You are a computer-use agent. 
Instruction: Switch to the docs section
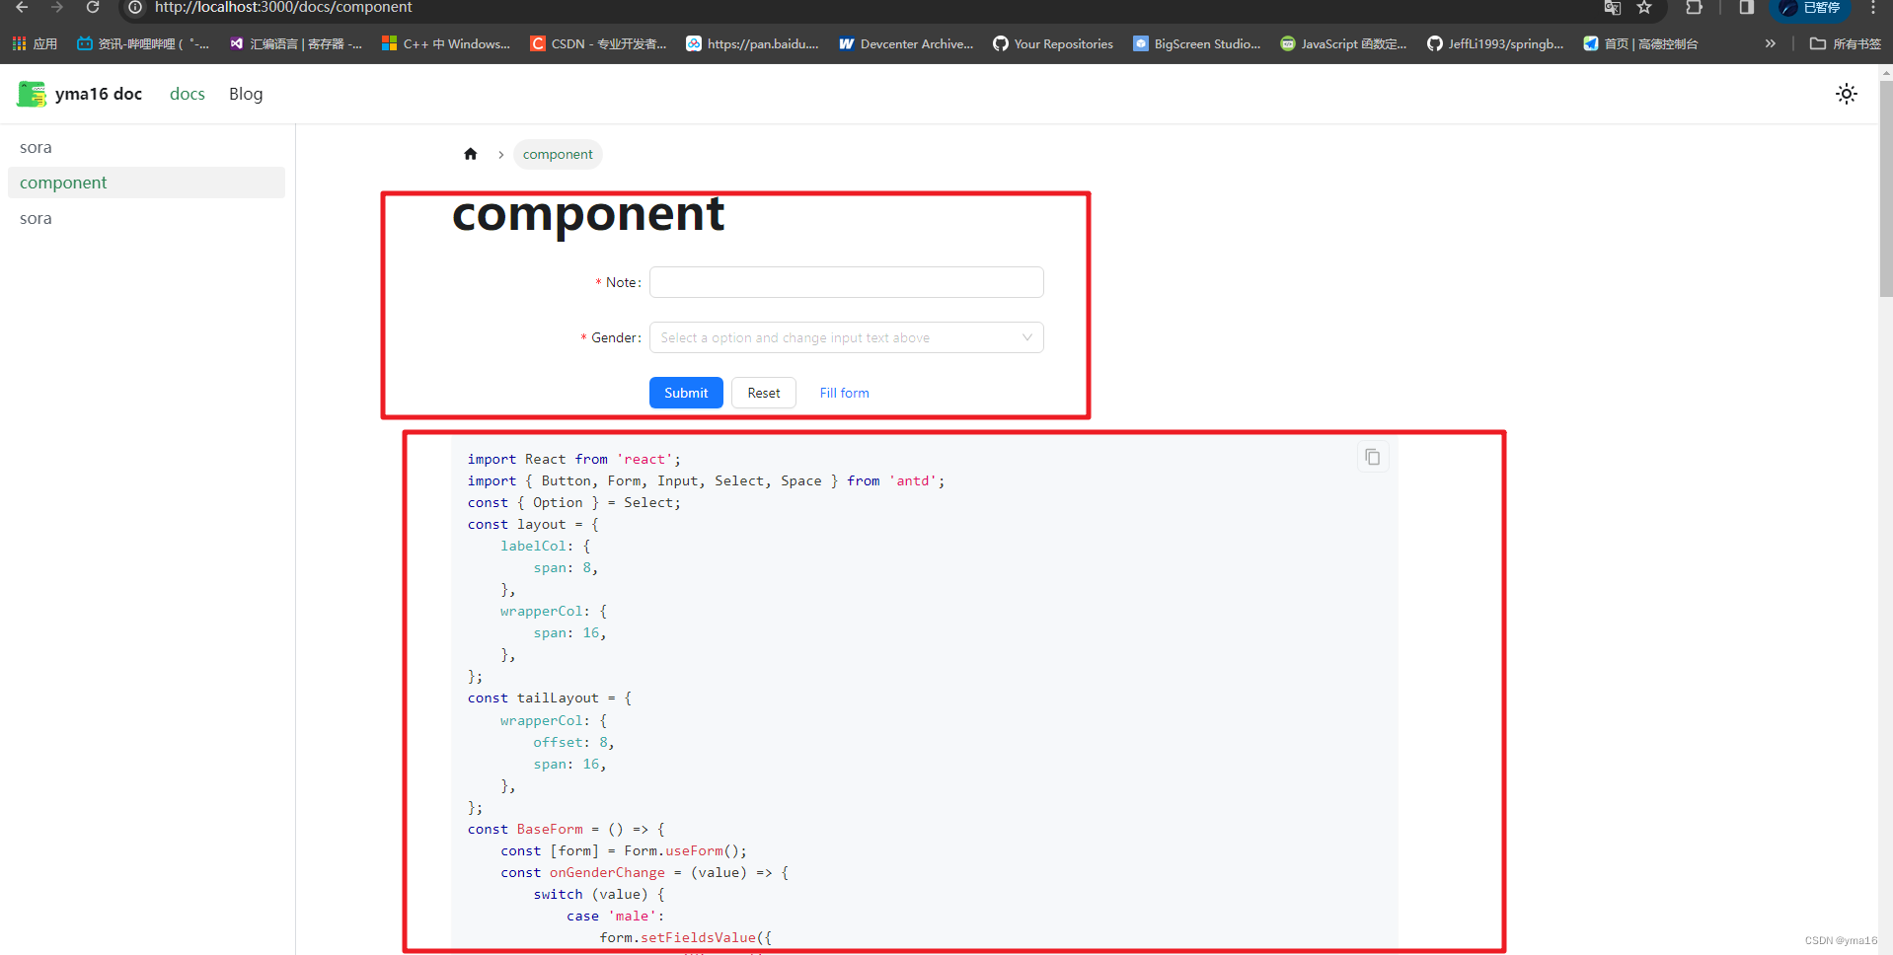187,94
